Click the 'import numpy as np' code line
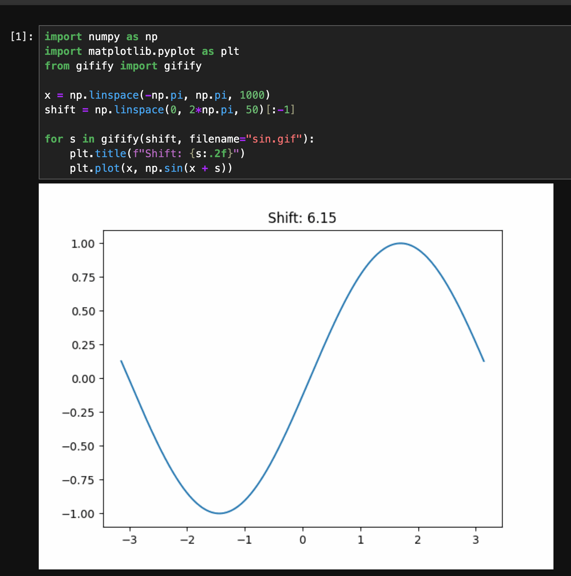Screen dimensions: 571x576 tap(101, 37)
